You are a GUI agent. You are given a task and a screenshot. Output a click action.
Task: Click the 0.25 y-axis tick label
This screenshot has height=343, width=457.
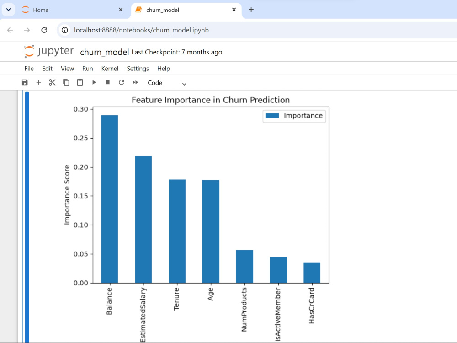point(81,138)
